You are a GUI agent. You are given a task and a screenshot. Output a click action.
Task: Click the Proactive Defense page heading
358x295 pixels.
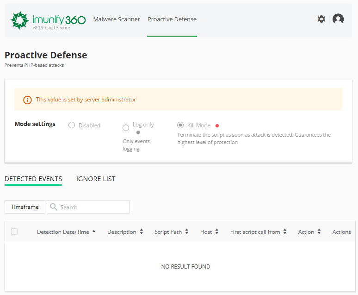[x=46, y=55]
